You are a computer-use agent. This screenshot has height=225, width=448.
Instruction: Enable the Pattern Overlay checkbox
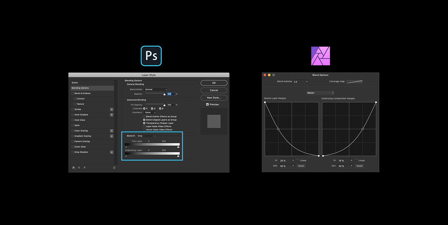point(73,141)
